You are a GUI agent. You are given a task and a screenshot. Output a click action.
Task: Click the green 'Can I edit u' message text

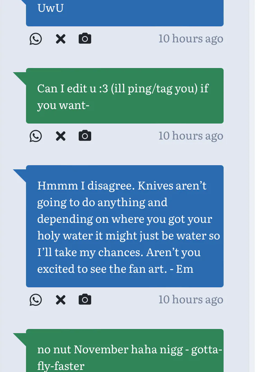click(x=123, y=96)
